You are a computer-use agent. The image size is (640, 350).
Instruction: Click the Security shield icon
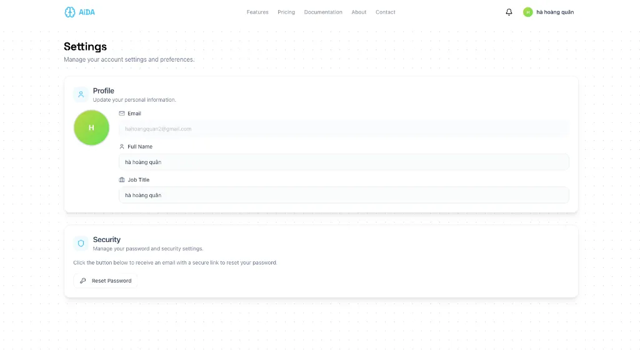(81, 243)
